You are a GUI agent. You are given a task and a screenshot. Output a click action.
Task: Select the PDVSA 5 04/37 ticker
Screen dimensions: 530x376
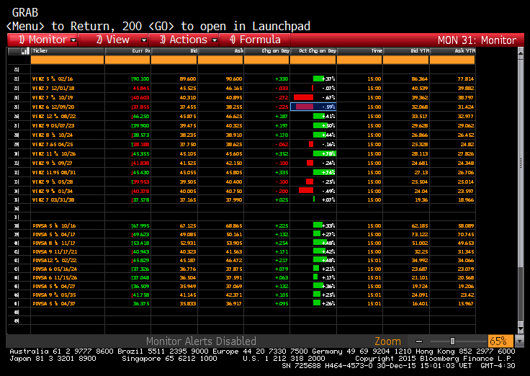(54, 304)
